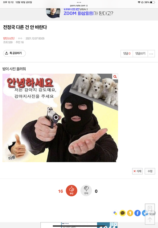Jump to the top with the up arrow
This screenshot has height=228, width=158.
click(x=150, y=219)
